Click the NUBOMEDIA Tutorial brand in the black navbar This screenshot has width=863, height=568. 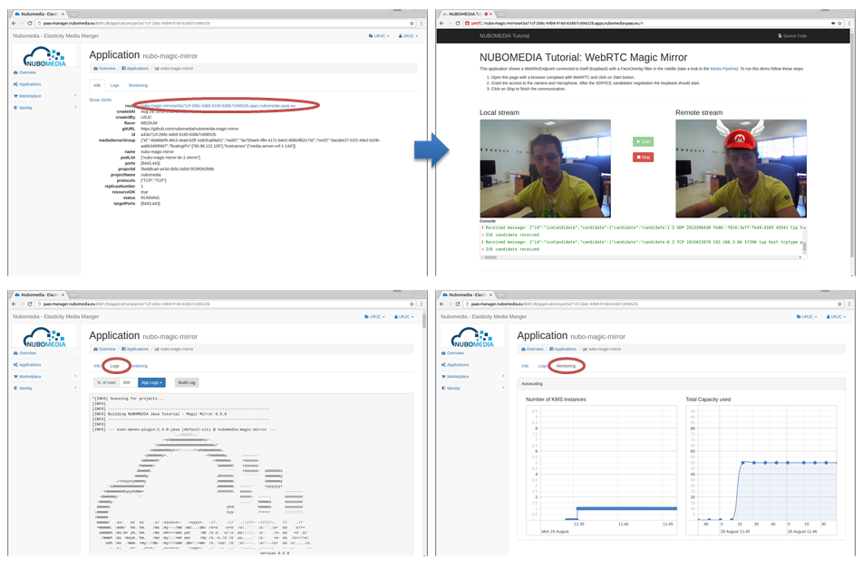[504, 35]
